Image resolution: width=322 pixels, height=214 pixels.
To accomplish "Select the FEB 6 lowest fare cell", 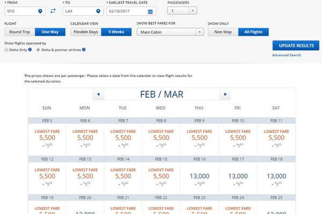I will (85, 139).
